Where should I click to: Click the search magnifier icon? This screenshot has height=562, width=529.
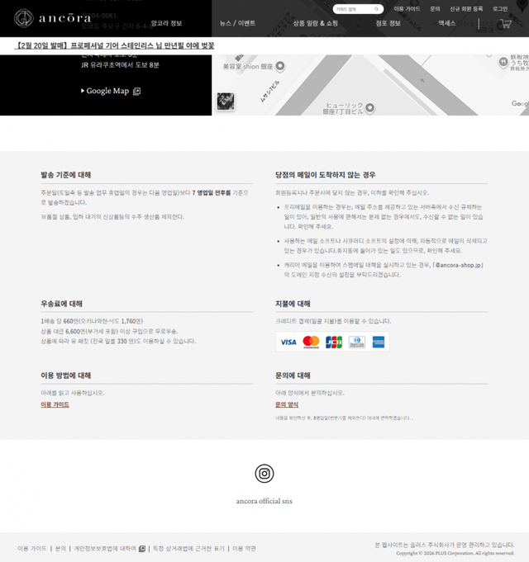[x=377, y=9]
